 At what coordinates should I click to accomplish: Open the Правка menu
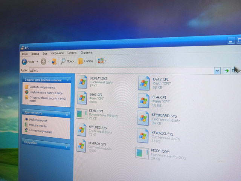point(35,54)
